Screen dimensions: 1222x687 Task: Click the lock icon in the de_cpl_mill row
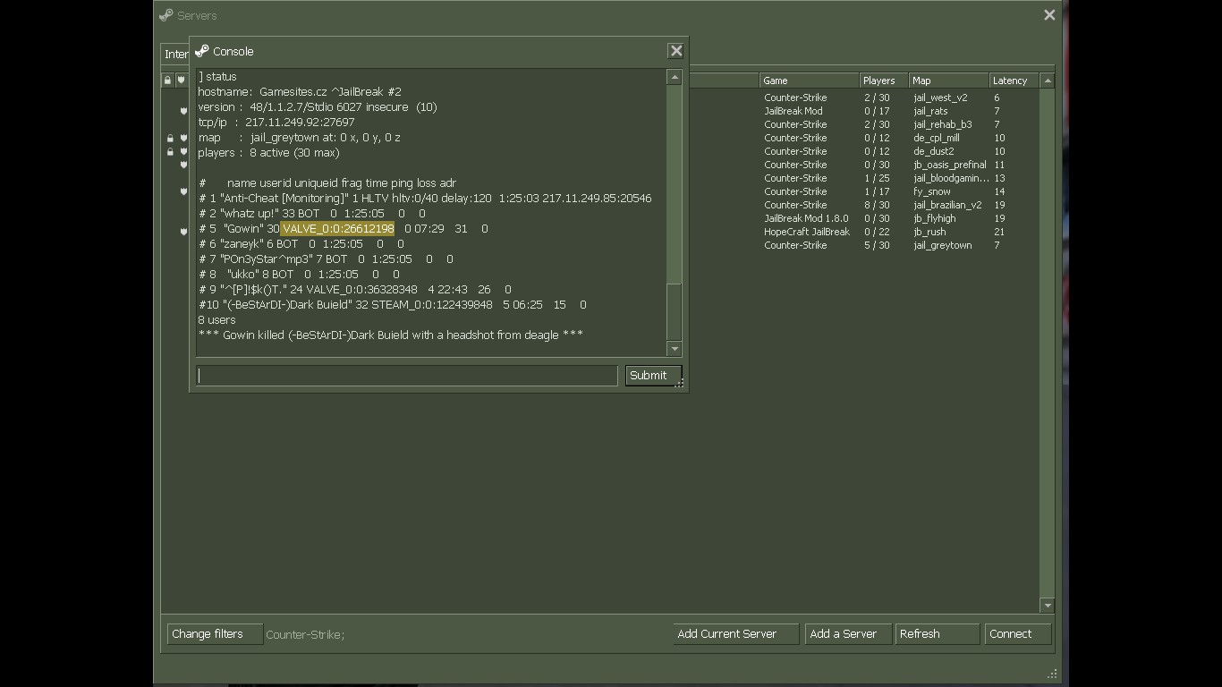coord(170,138)
